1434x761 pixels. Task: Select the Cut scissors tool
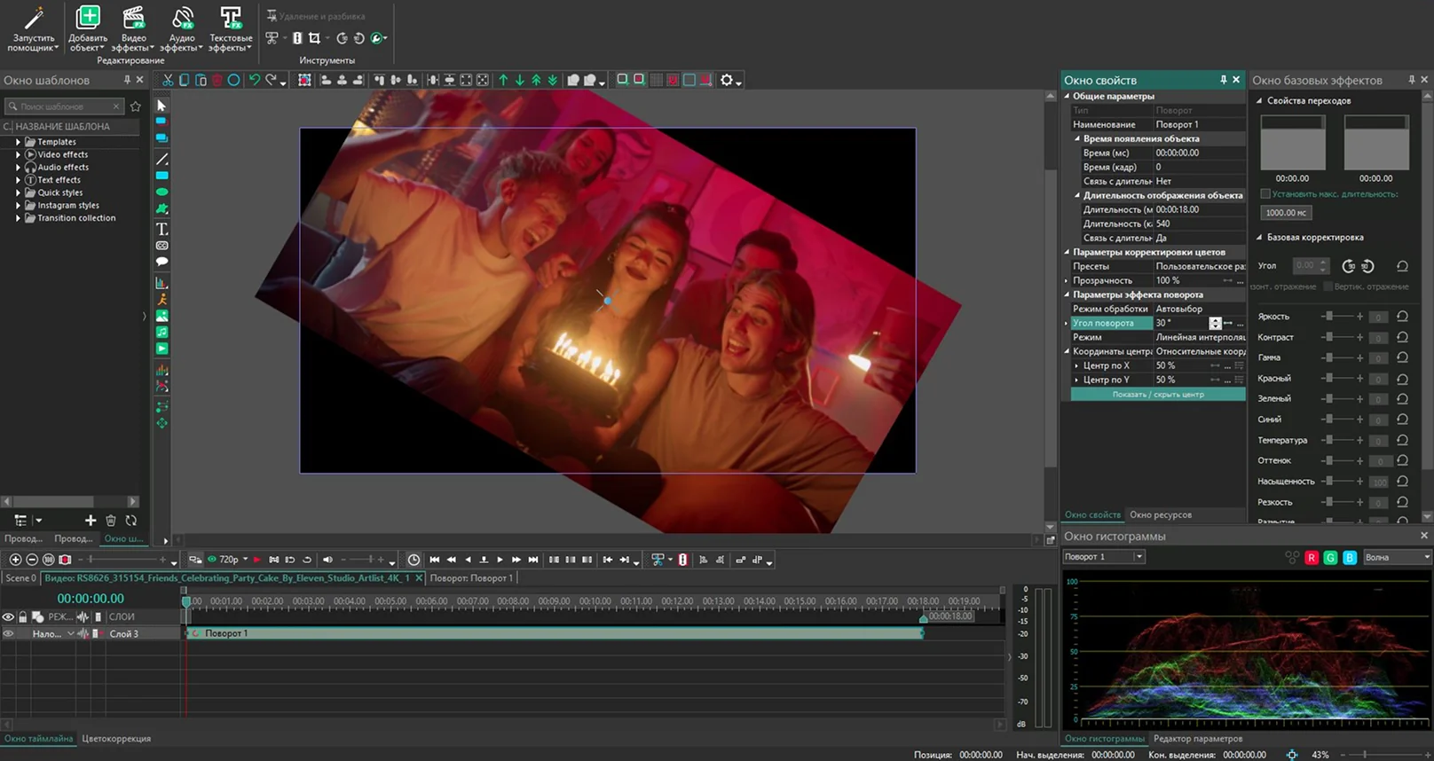pos(168,80)
